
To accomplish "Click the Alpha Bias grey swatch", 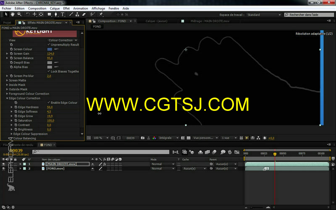I will coord(50,67).
